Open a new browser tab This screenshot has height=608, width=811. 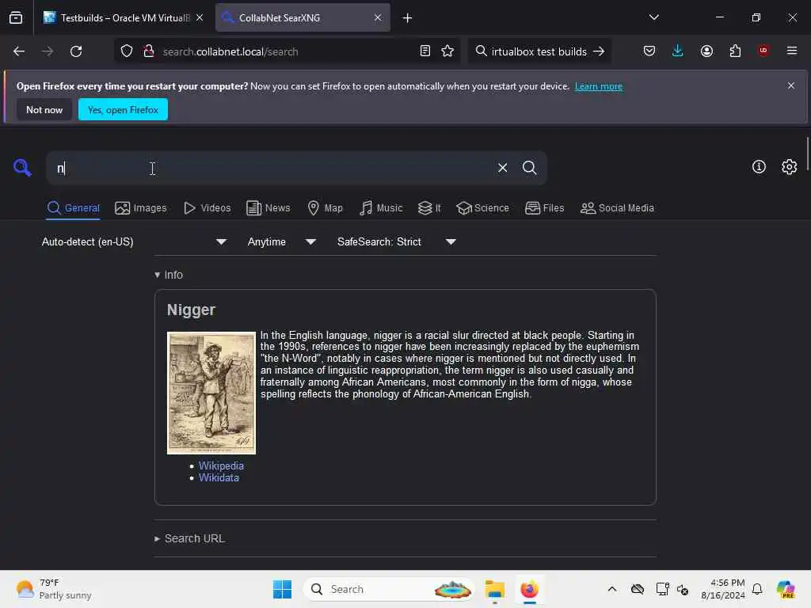click(408, 18)
